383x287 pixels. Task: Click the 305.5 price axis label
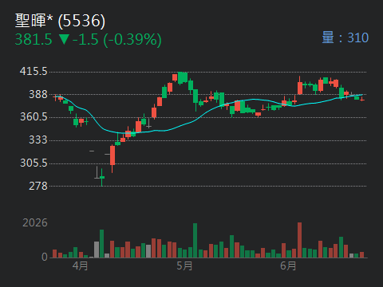point(34,163)
